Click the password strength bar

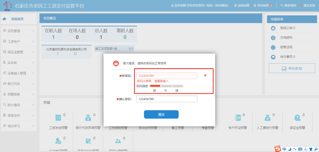166,86
